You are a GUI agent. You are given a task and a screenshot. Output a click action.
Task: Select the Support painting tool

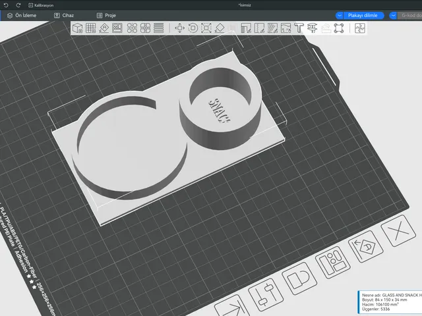246,28
